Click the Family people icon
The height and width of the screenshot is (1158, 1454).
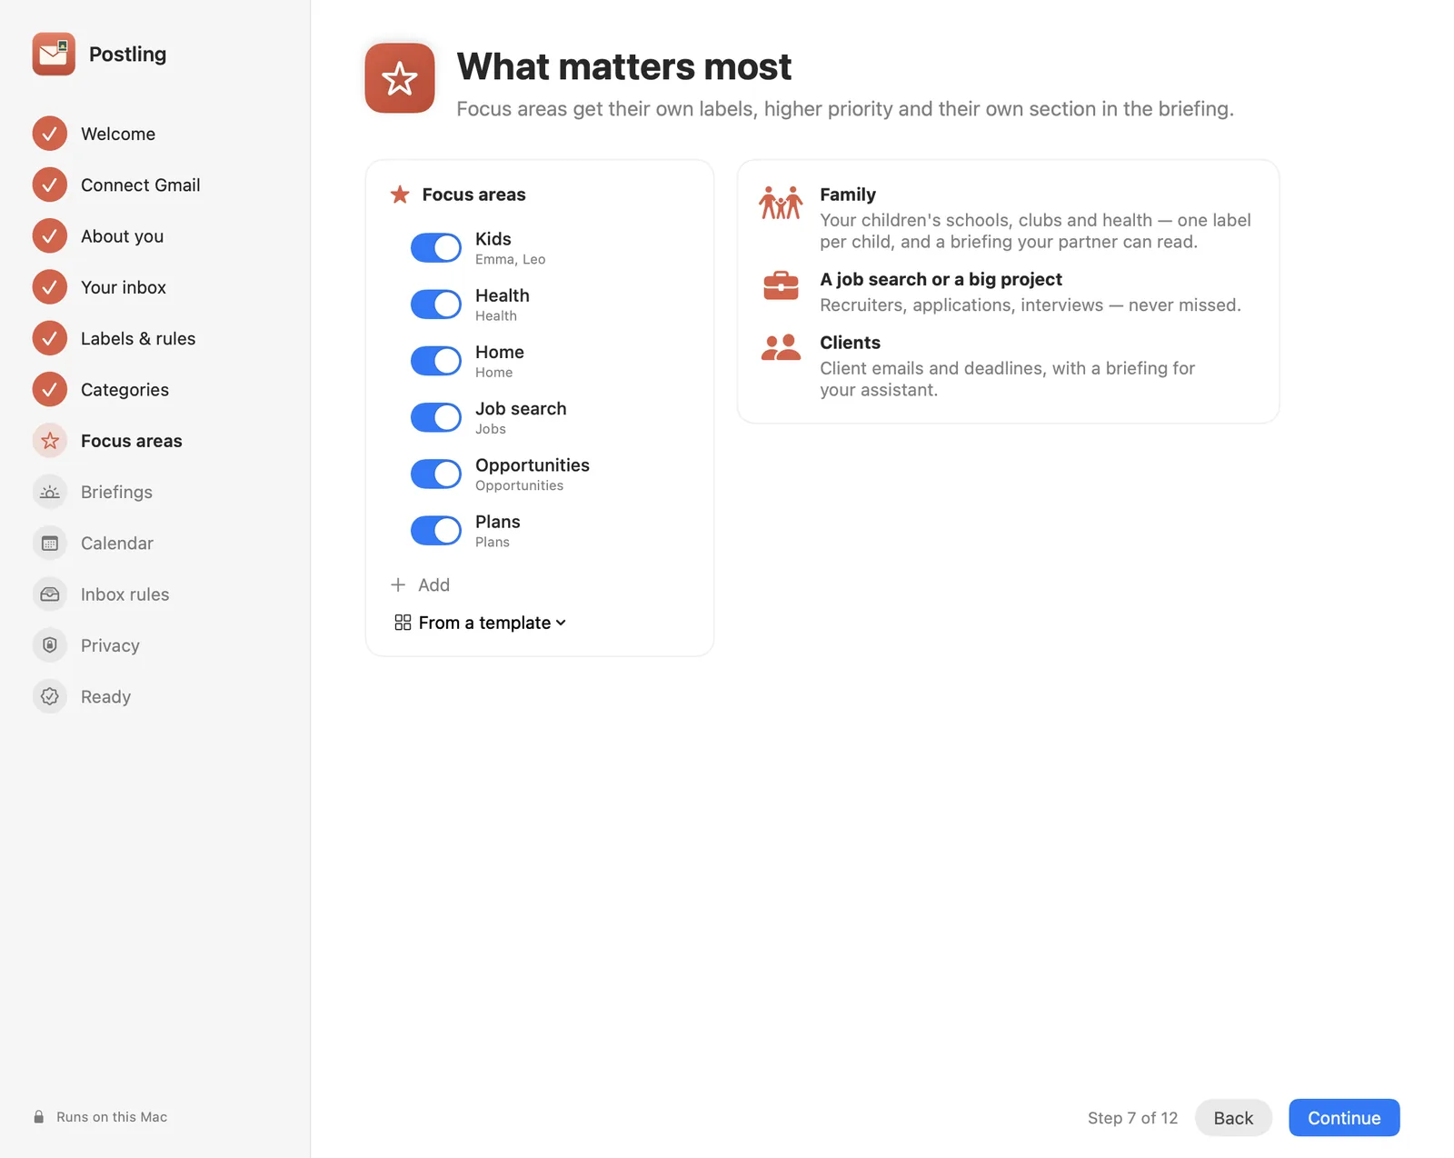pos(781,203)
